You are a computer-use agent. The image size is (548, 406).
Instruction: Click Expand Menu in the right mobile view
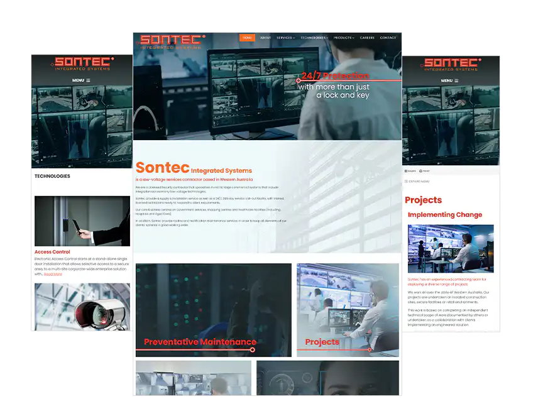pos(417,182)
